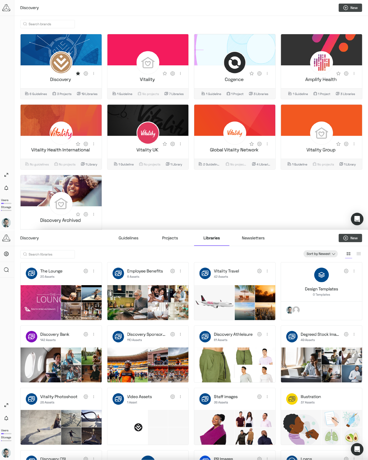Star the Global Vitality Network brand
Image resolution: width=368 pixels, height=460 pixels.
[x=252, y=144]
